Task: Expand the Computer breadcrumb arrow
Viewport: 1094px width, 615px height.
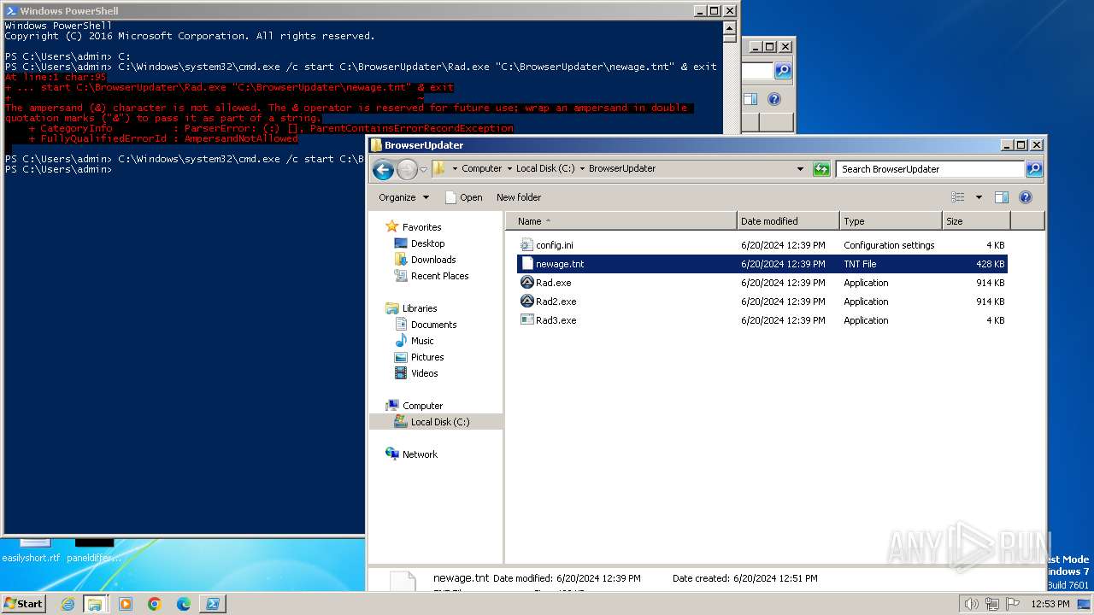Action: (509, 169)
